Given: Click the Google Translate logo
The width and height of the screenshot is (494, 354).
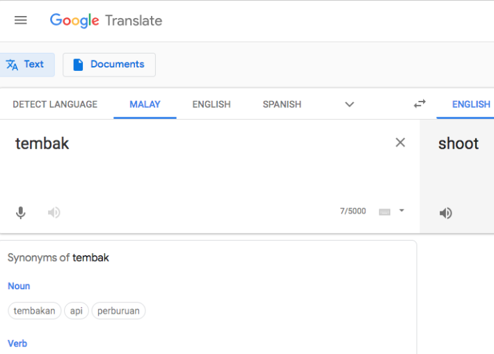Looking at the screenshot, I should 106,20.
